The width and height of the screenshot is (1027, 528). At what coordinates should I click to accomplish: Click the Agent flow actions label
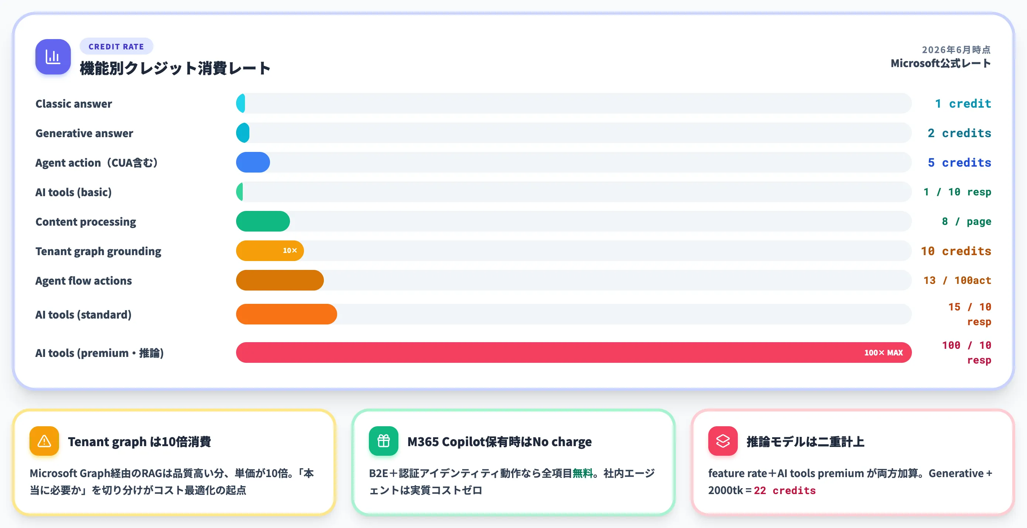click(83, 281)
